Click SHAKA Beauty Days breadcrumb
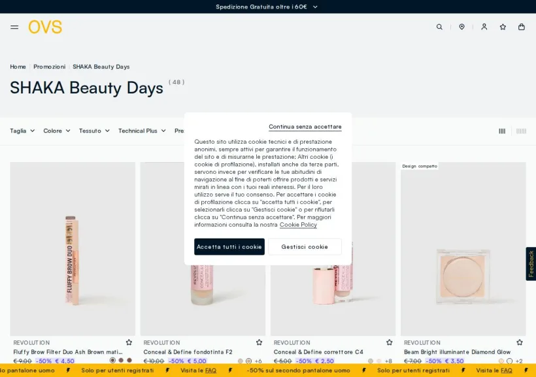The width and height of the screenshot is (536, 377). (101, 67)
